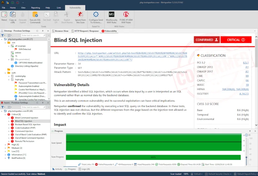Click the Exploit Short Names icon
Viewport: 258px width, 176px height.
67,14
